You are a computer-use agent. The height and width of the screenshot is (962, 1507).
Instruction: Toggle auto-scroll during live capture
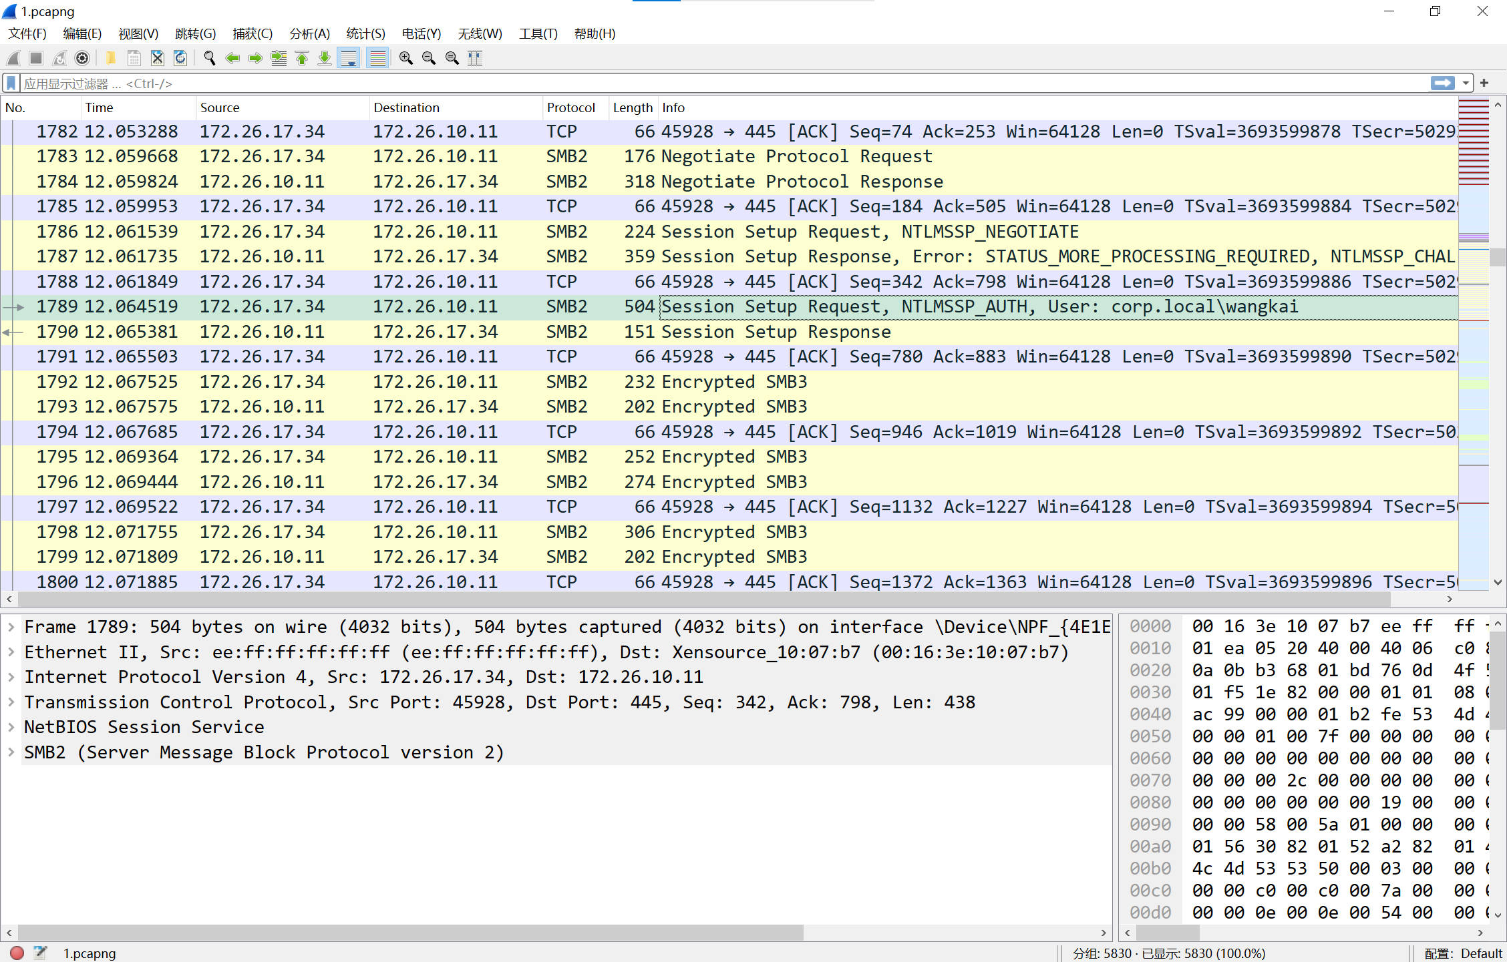point(349,58)
